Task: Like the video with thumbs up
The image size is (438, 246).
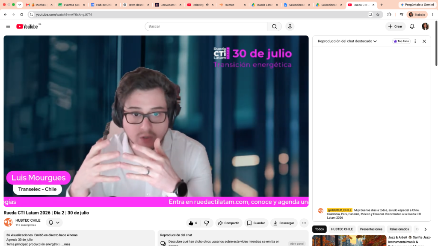Action: 193,223
